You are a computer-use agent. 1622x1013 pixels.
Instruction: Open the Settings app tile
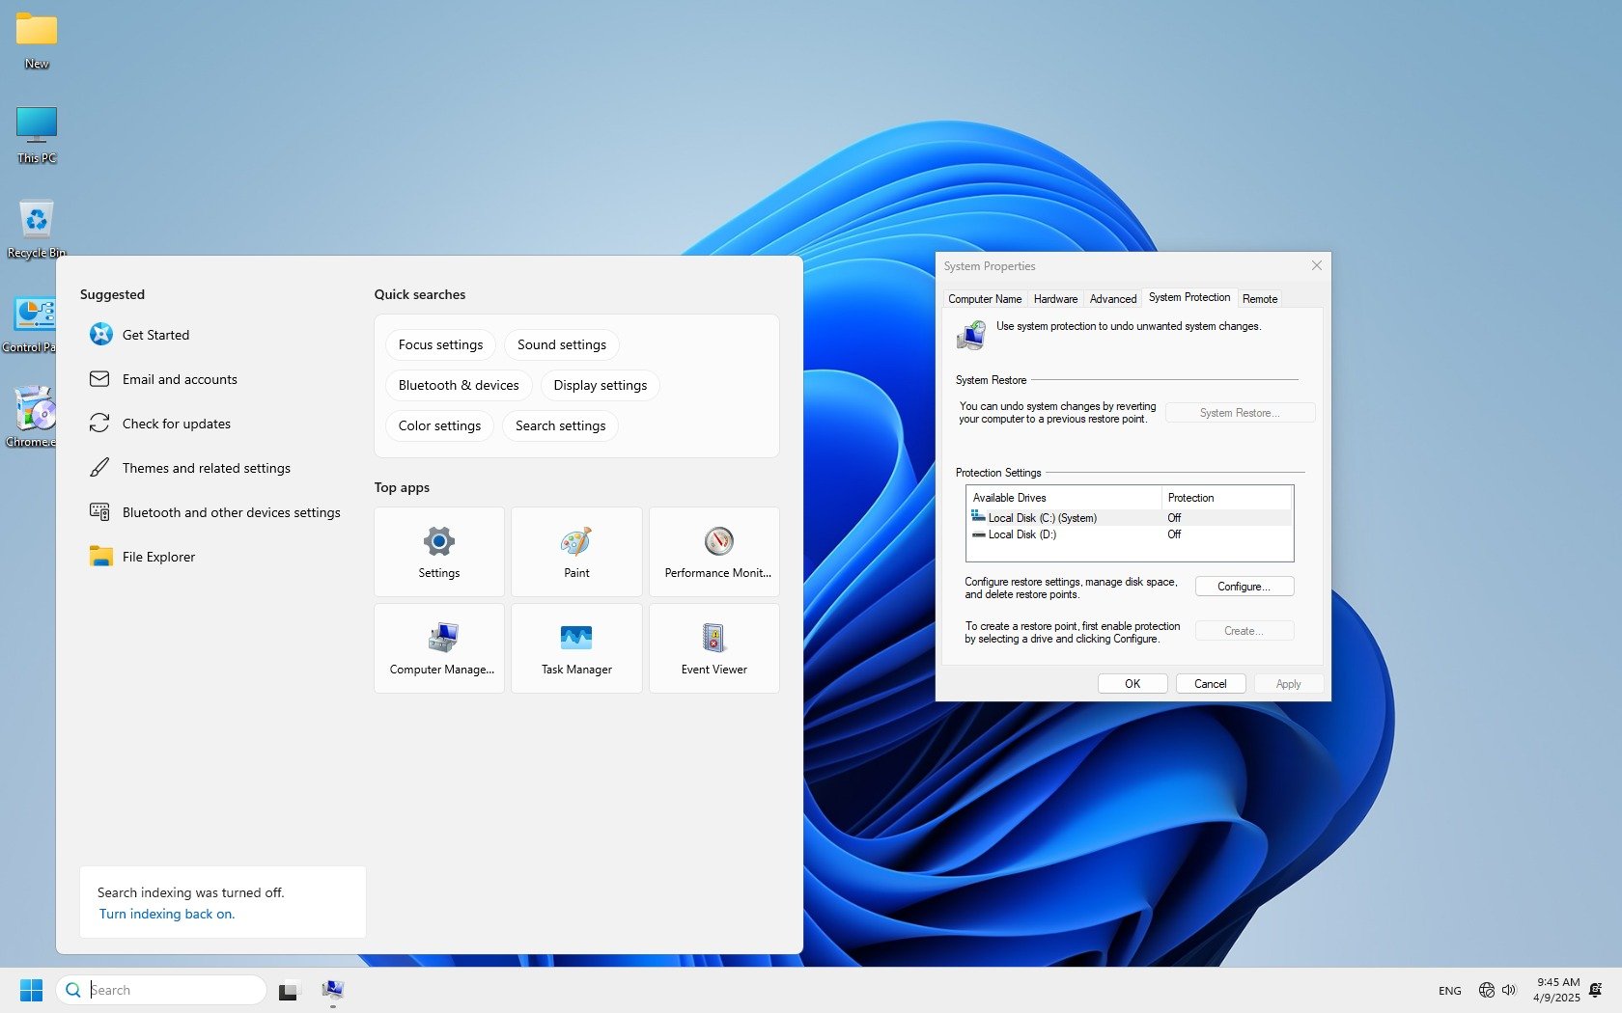click(438, 551)
